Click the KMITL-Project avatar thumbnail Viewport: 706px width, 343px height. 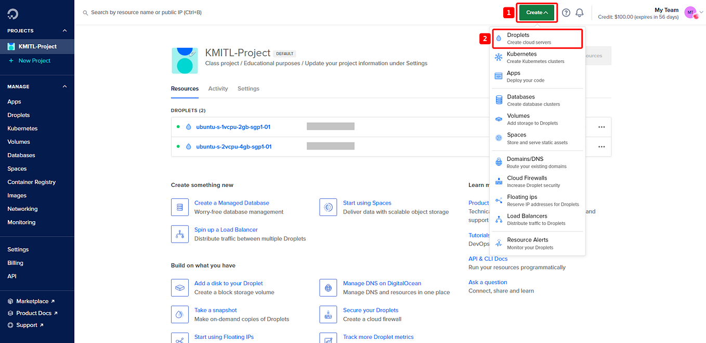point(185,60)
